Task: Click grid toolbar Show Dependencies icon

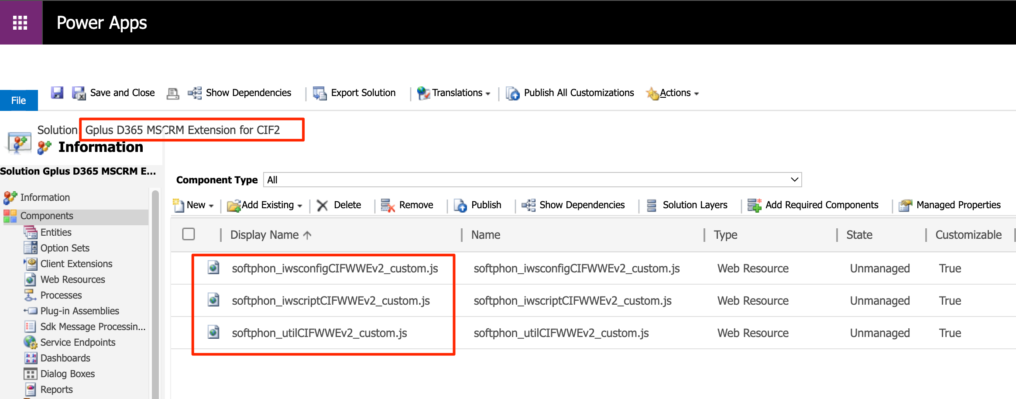Action: click(x=529, y=205)
